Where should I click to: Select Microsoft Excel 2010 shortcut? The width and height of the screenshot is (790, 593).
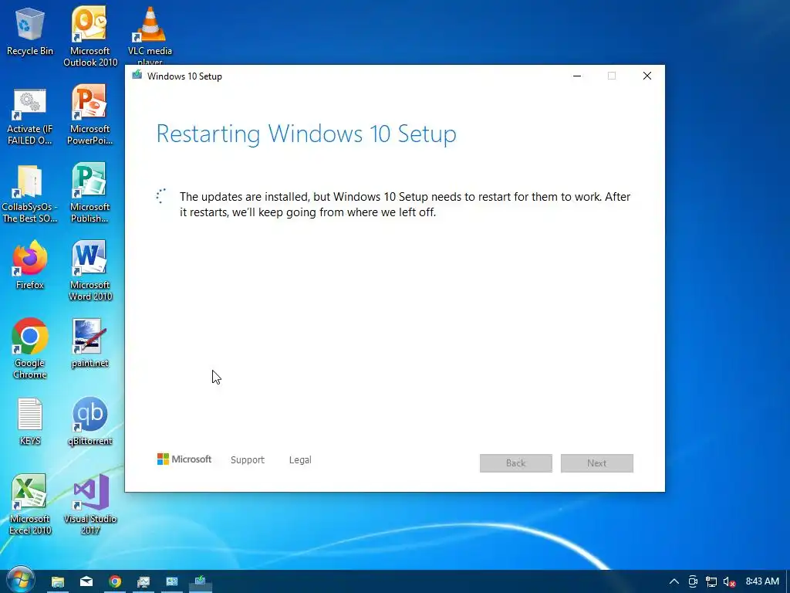pyautogui.click(x=30, y=504)
